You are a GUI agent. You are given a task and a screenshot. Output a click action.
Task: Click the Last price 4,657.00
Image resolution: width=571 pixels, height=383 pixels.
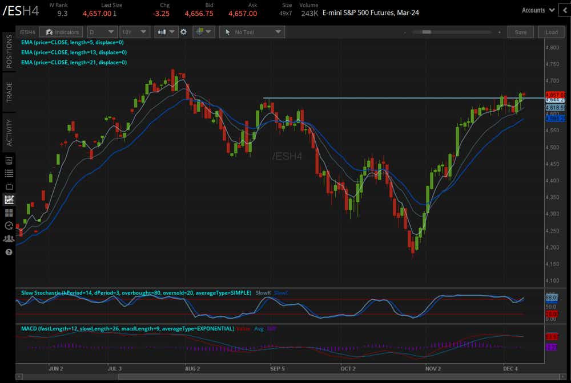pyautogui.click(x=97, y=14)
